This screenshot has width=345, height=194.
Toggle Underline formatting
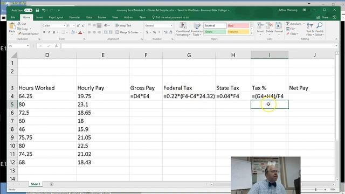[x=54, y=32]
